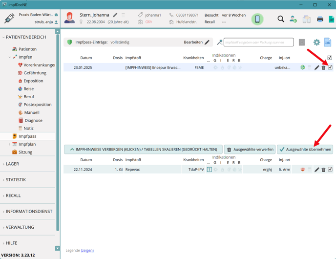This screenshot has height=259, width=336.
Task: Hide Impfhinweise with the IMPFHINWEISE VERBERGEN bar
Action: tap(143, 150)
